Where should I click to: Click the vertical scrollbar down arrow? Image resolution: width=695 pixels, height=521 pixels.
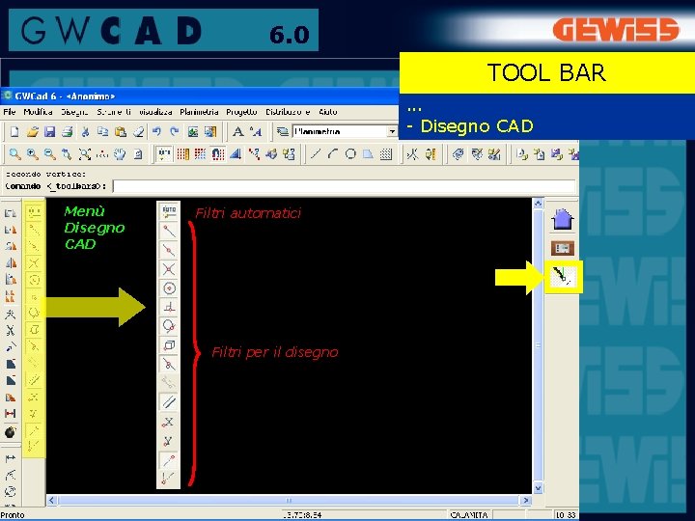538,488
